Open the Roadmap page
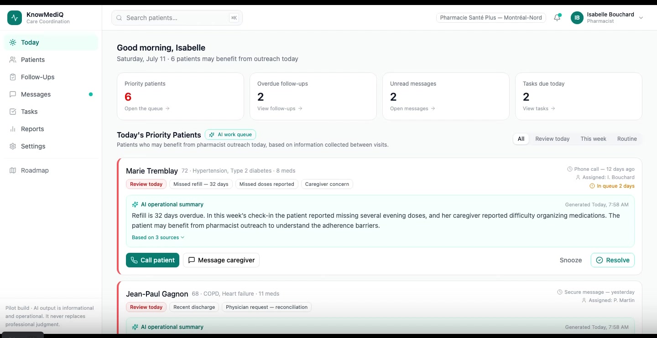The width and height of the screenshot is (657, 338). pos(51,170)
